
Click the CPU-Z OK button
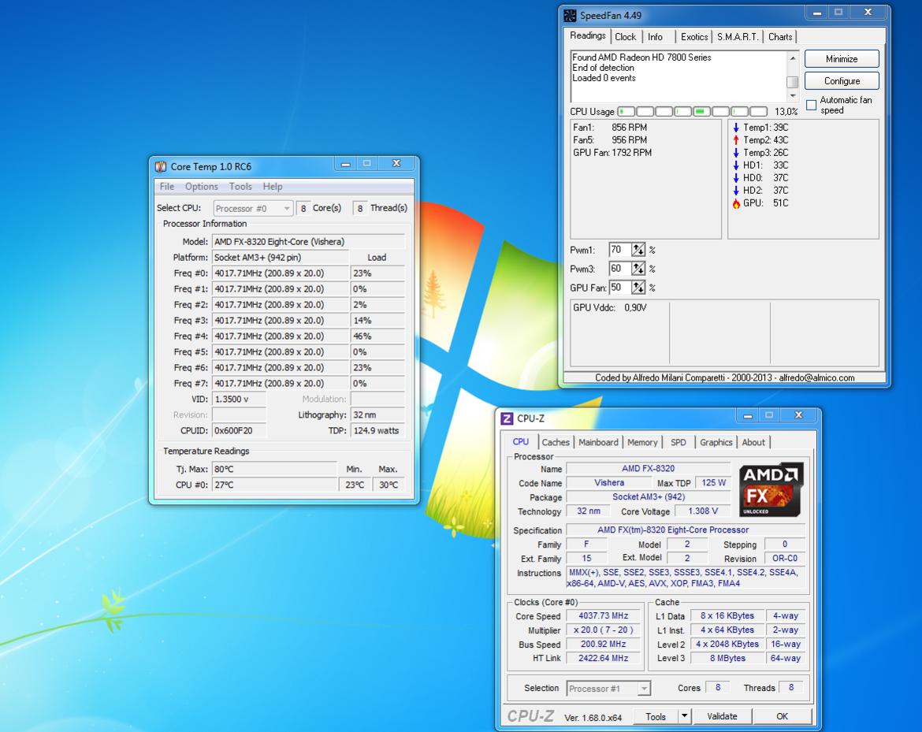coord(782,716)
